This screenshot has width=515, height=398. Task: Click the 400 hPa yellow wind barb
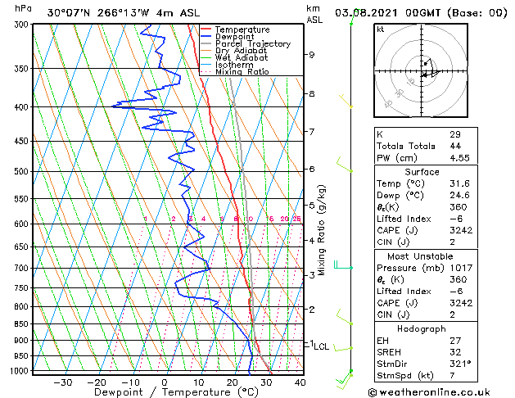(346, 102)
